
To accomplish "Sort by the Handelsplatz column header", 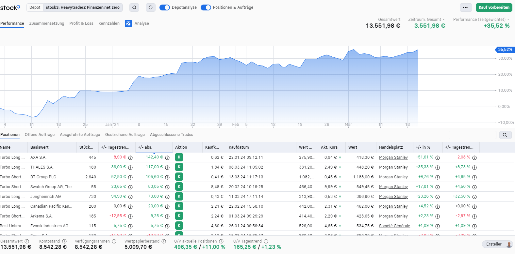I will 395,147.
